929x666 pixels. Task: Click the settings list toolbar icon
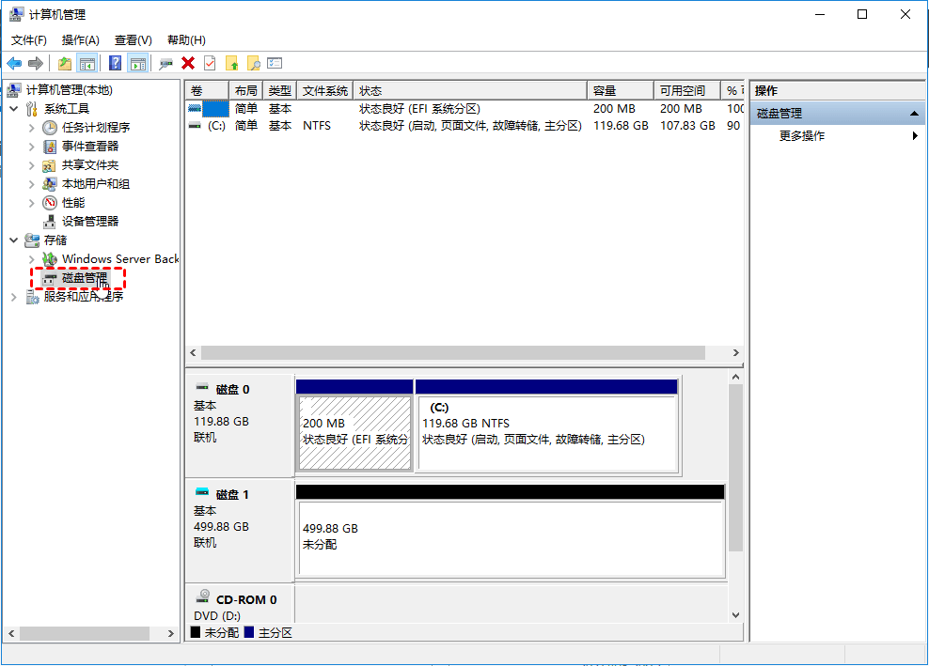point(275,63)
